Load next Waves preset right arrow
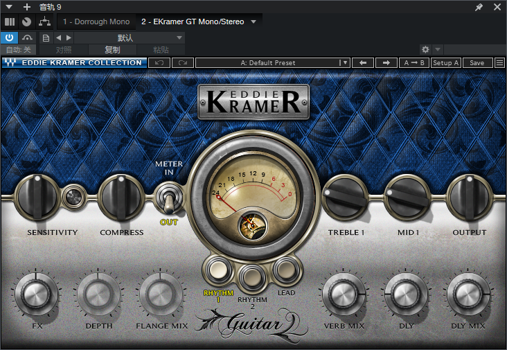The height and width of the screenshot is (350, 507). [x=386, y=63]
